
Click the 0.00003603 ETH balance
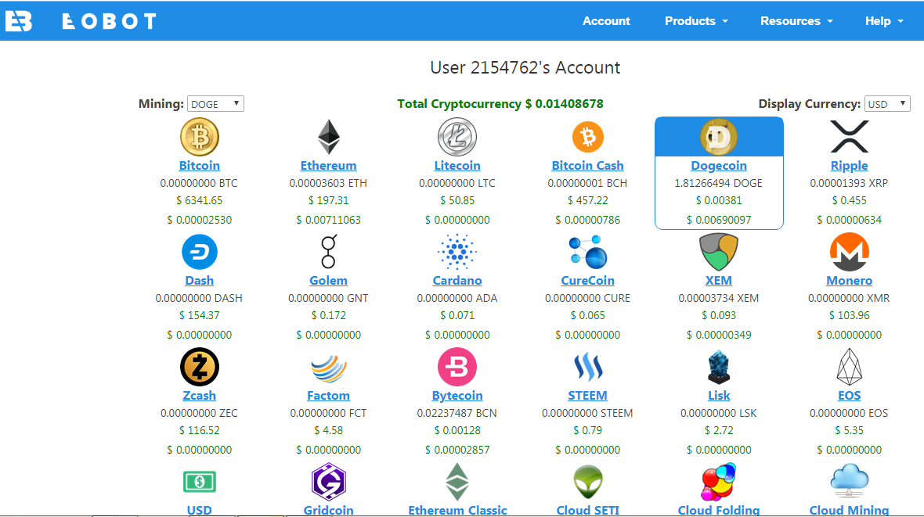(328, 183)
